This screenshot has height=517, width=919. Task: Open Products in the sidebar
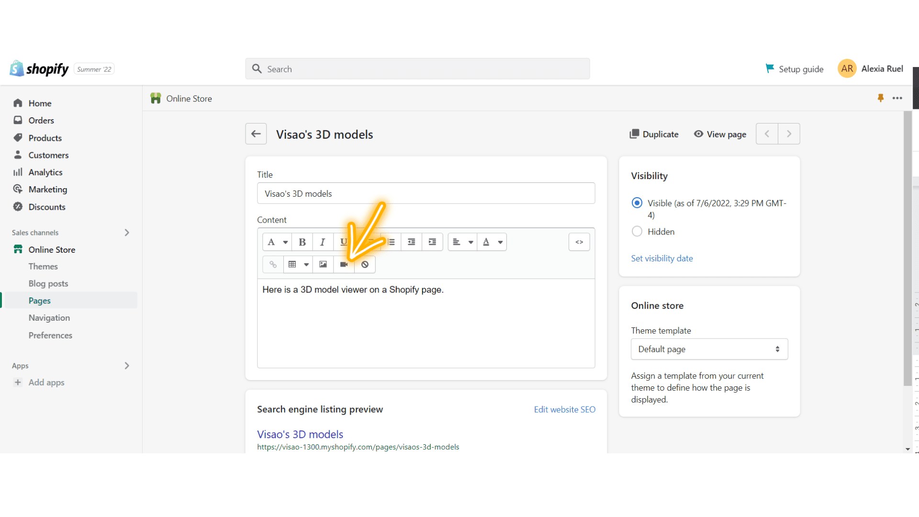(x=45, y=138)
